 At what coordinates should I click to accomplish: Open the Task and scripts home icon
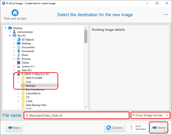(15, 13)
